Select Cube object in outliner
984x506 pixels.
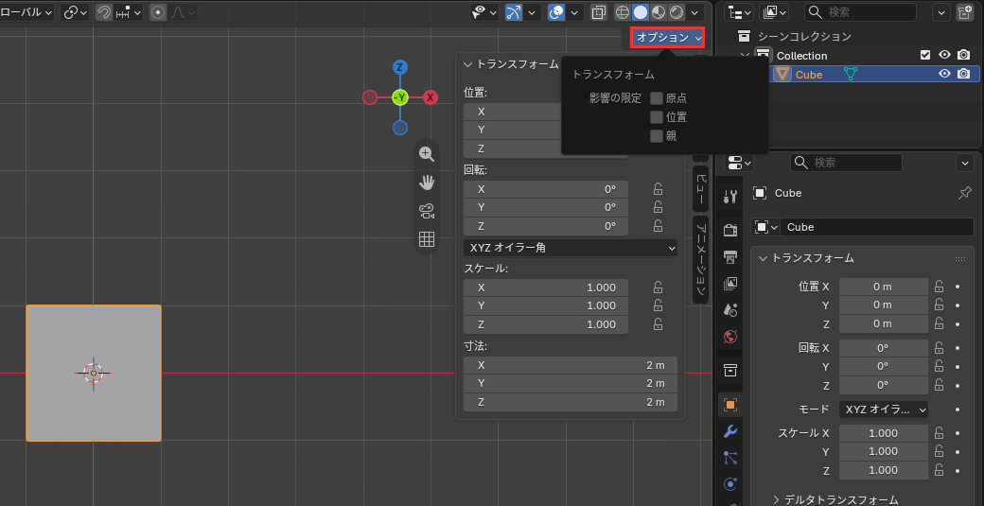pos(809,75)
